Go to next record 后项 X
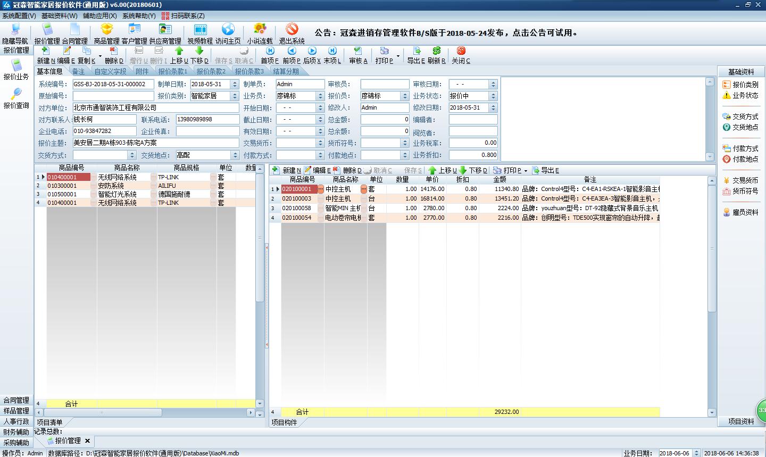 pyautogui.click(x=312, y=55)
